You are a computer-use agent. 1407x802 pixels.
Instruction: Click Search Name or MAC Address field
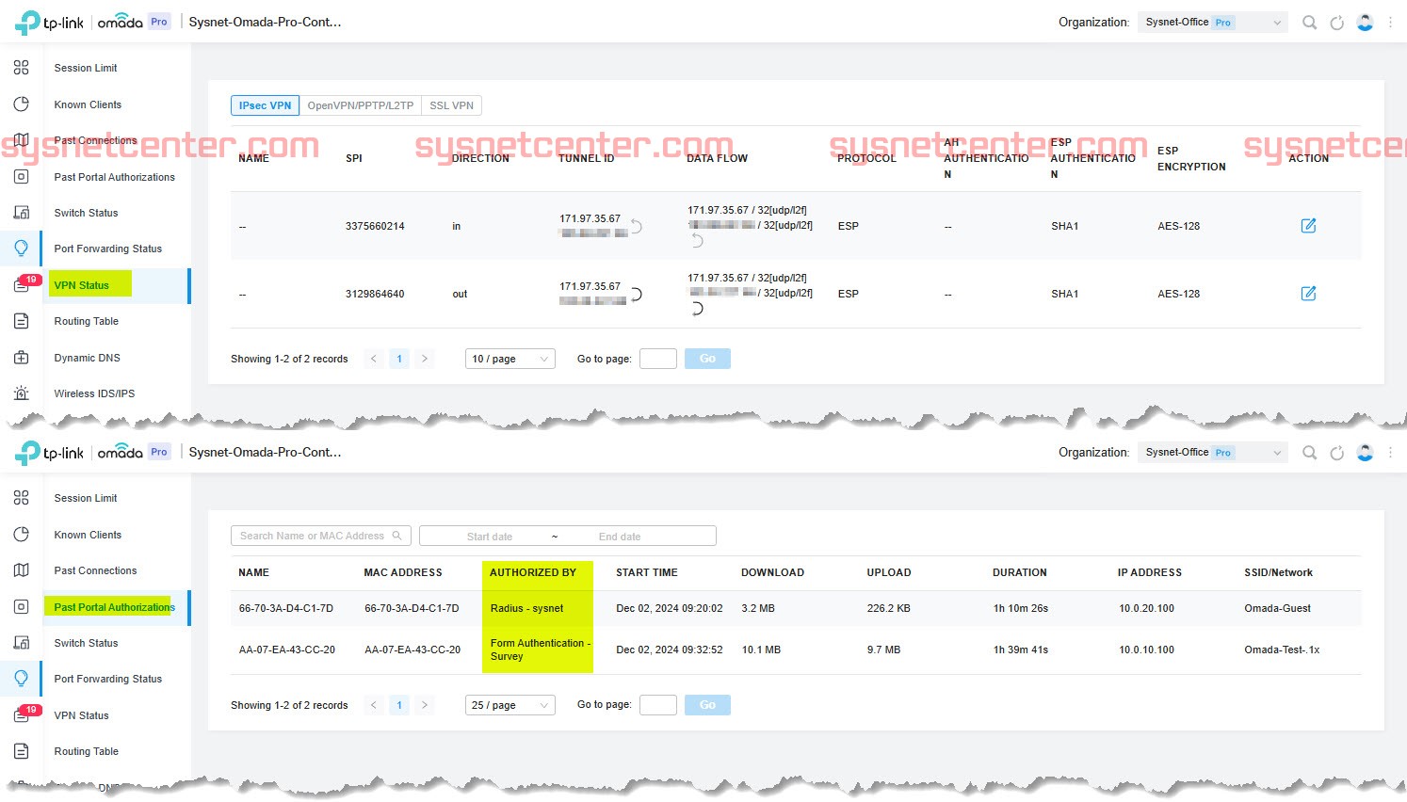[321, 536]
